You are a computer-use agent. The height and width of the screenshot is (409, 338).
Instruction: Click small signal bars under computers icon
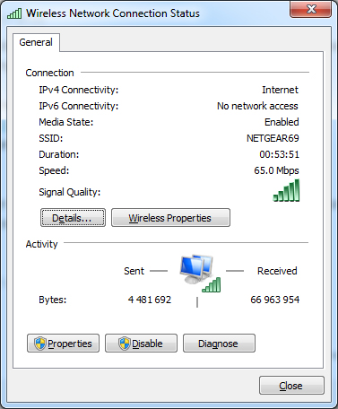[212, 284]
